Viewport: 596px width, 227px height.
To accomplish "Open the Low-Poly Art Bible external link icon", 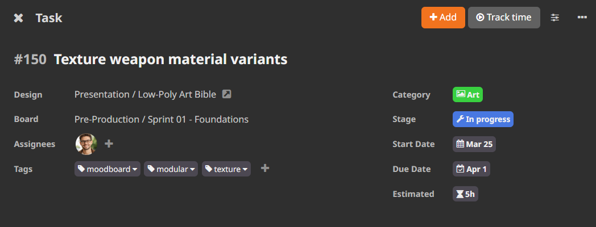I will [226, 94].
